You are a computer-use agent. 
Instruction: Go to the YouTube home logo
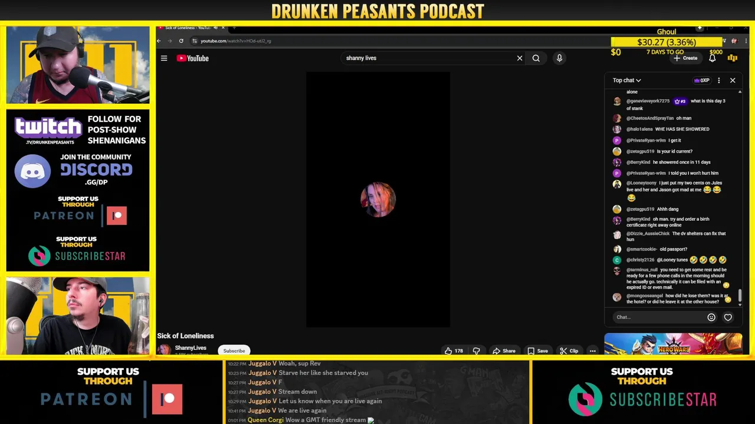193,58
